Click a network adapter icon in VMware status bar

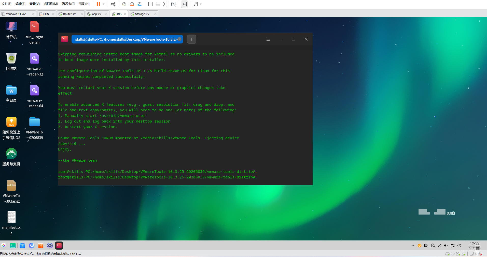tap(458, 254)
